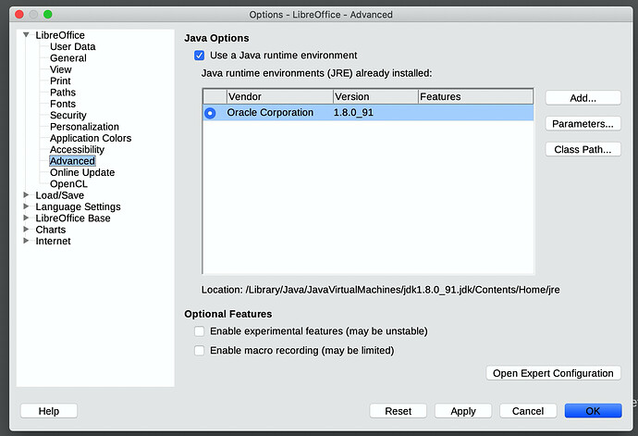Click the Features column header
Viewport: 638px width, 436px height.
475,96
